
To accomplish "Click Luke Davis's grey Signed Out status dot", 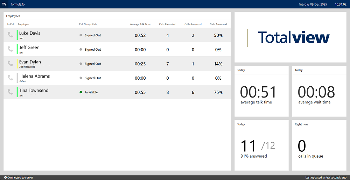I will 81,35.
